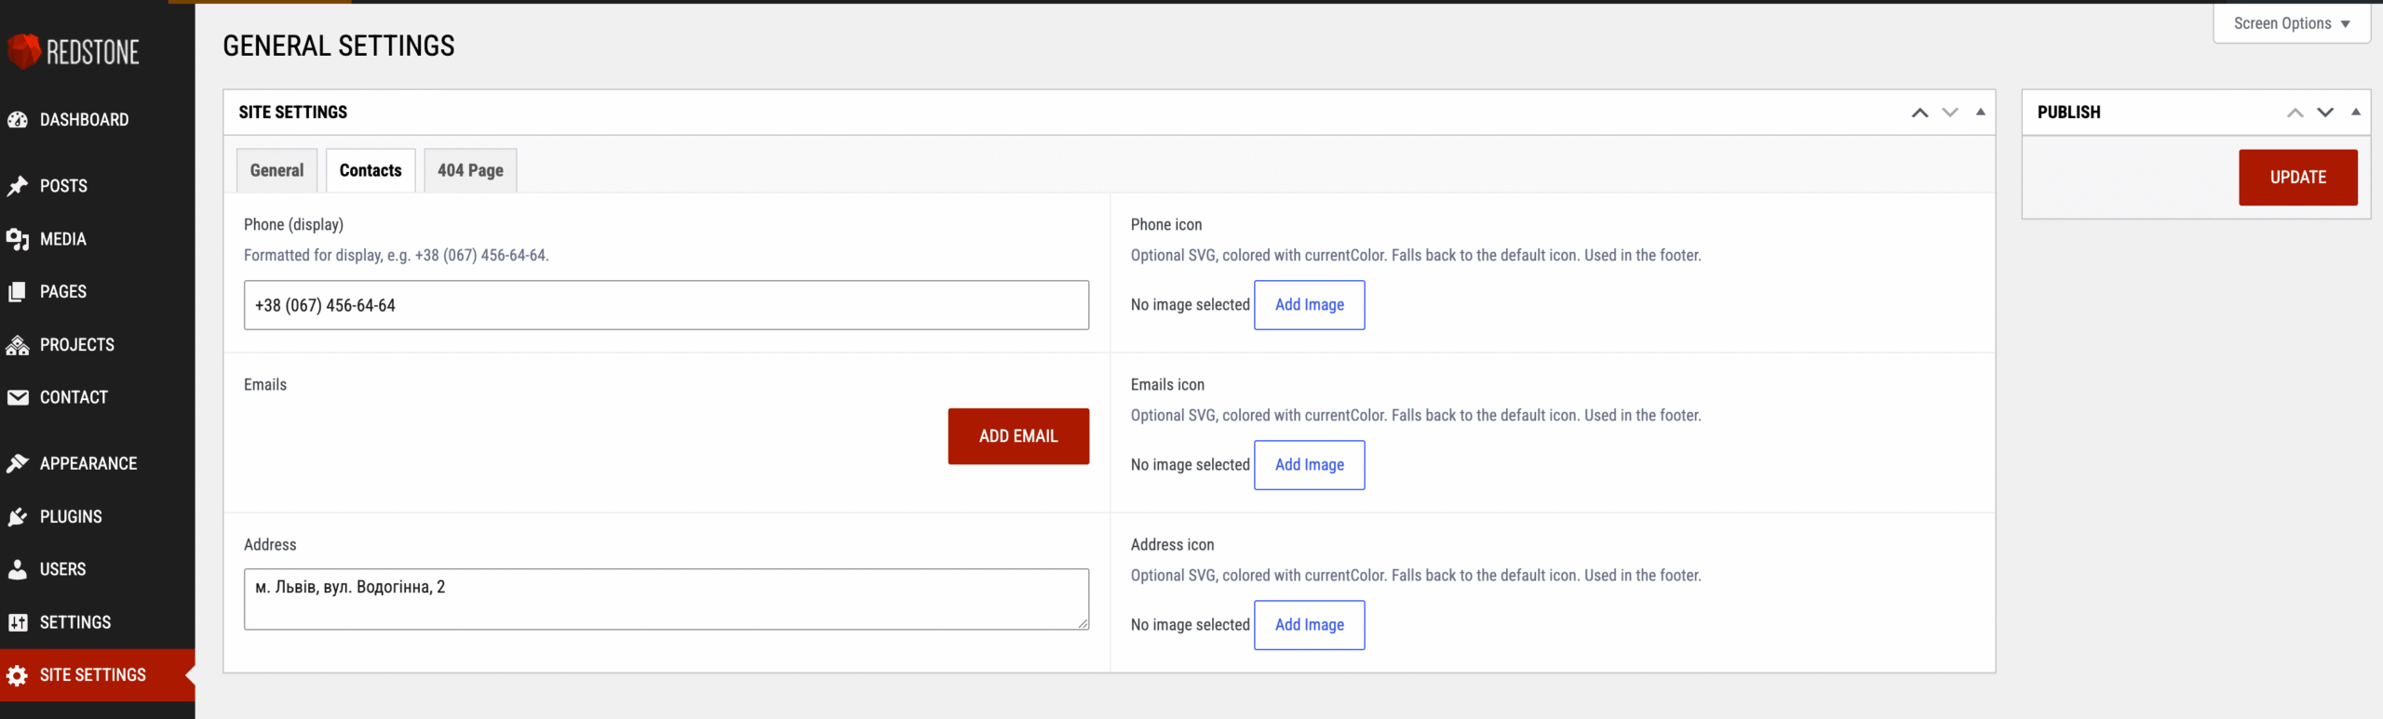Switch to the General tab
Viewport: 2383px width, 719px height.
point(276,170)
